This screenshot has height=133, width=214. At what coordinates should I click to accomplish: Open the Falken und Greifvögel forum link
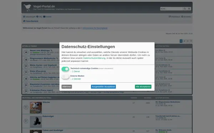click(x=53, y=130)
